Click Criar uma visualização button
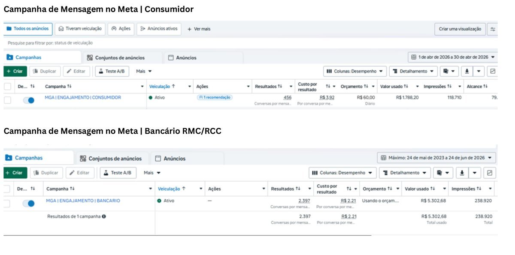 pyautogui.click(x=460, y=29)
